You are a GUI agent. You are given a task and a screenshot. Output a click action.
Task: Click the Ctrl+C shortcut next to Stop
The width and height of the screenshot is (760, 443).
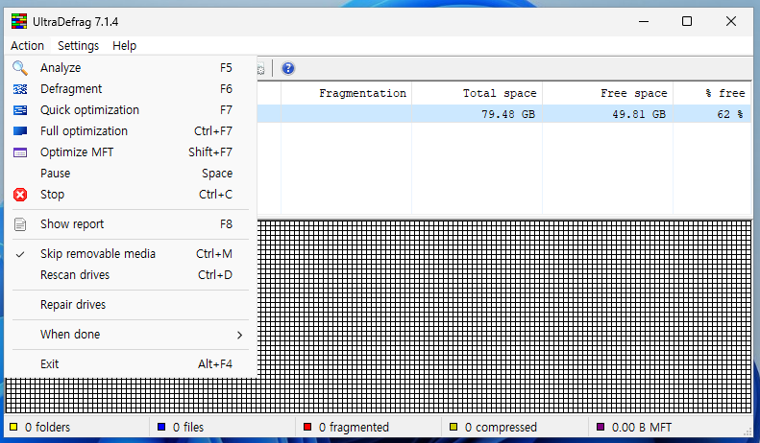click(x=215, y=195)
